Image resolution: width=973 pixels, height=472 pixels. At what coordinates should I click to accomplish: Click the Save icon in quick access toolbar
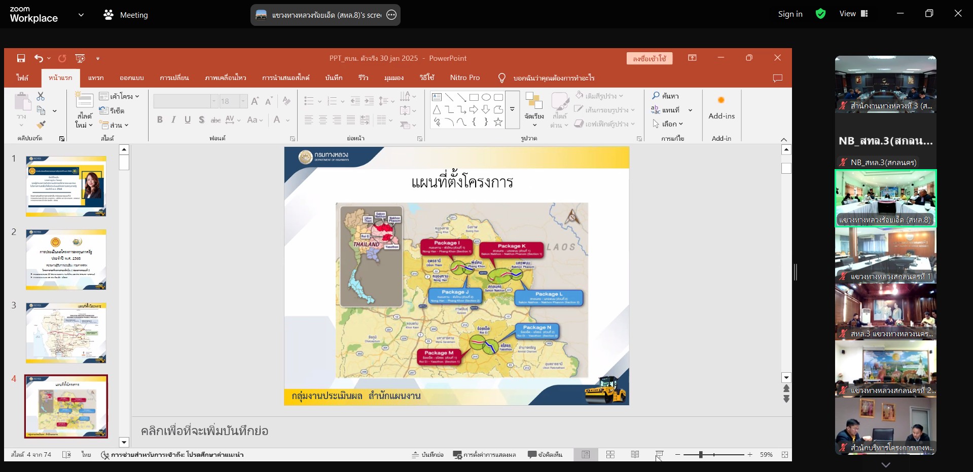[21, 58]
